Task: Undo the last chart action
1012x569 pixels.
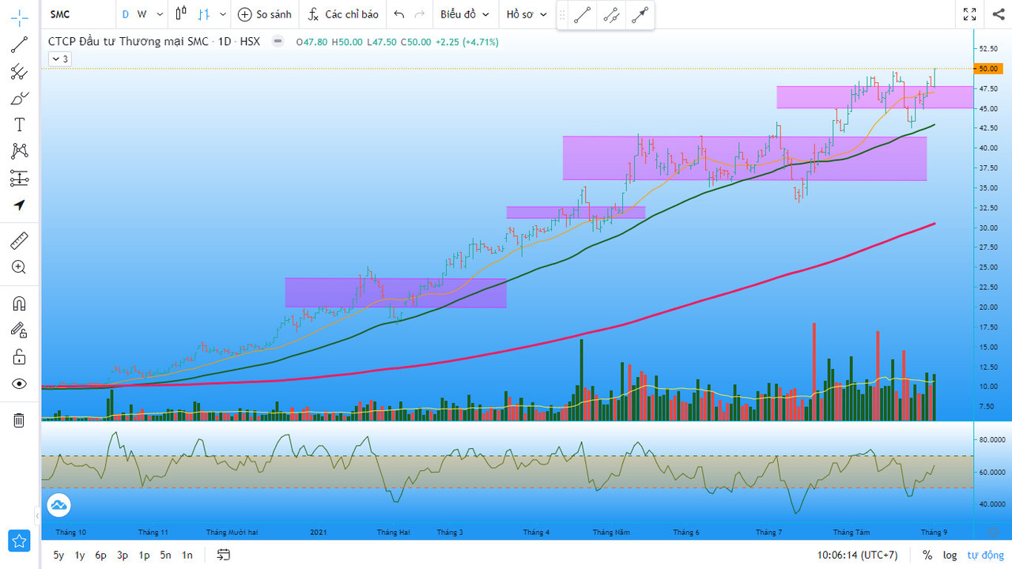Action: point(399,14)
